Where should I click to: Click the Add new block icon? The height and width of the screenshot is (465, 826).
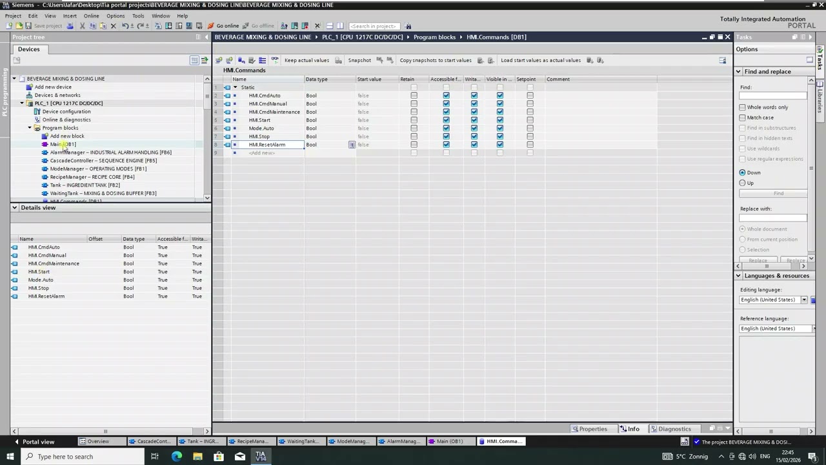(45, 136)
